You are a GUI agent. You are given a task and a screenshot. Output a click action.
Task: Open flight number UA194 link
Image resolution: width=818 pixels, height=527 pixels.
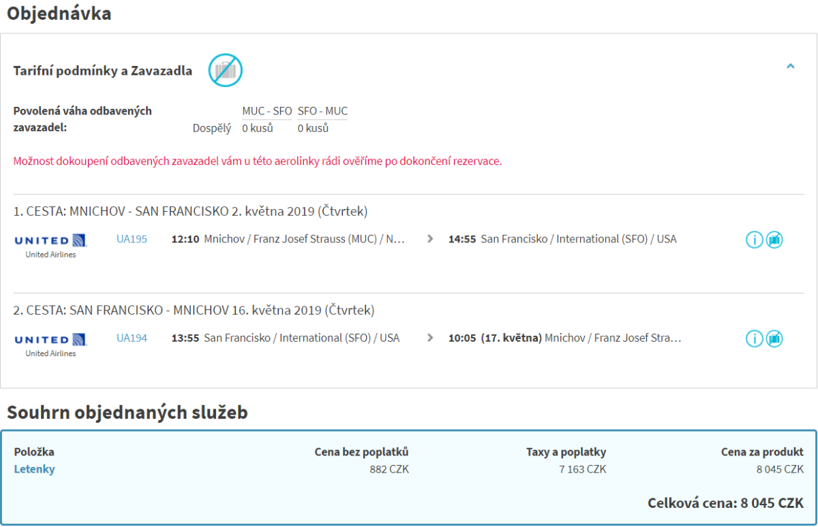132,338
